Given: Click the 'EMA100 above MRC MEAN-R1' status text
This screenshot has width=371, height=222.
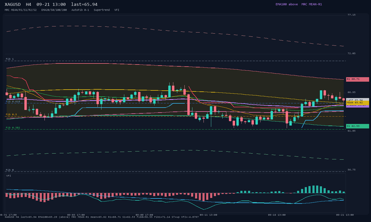Looking at the screenshot, I should pyautogui.click(x=299, y=4).
